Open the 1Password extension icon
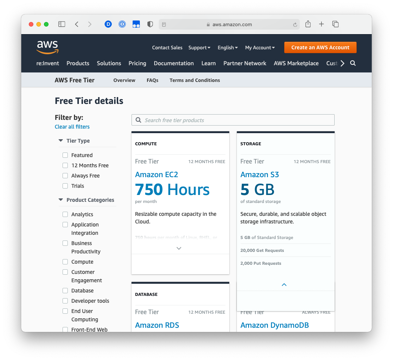Viewport: 393px width, 360px height. (122, 24)
